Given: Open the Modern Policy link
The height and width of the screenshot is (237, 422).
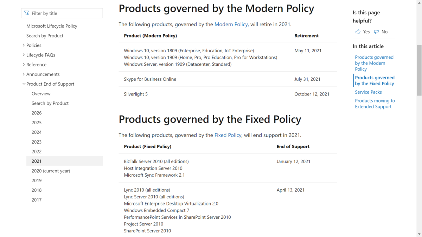Looking at the screenshot, I should (231, 24).
